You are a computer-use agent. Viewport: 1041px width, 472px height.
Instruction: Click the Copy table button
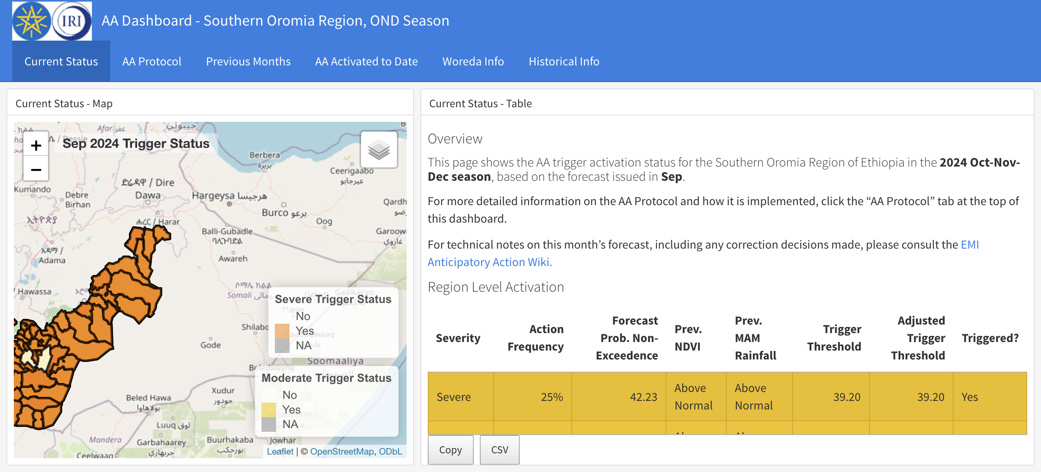tap(450, 450)
